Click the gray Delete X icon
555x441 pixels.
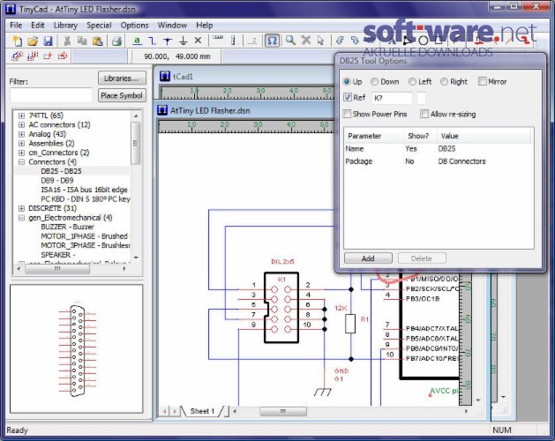tap(306, 41)
